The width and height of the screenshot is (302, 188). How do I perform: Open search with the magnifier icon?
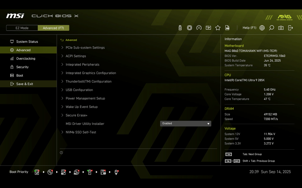[271, 28]
